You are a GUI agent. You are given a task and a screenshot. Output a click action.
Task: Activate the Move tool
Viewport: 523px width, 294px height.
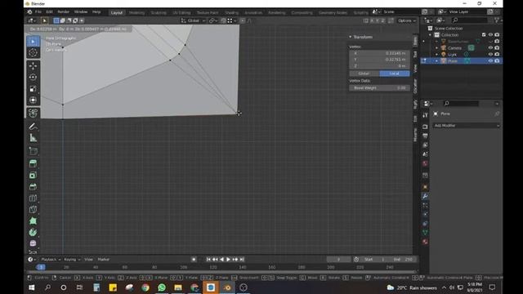pyautogui.click(x=33, y=66)
